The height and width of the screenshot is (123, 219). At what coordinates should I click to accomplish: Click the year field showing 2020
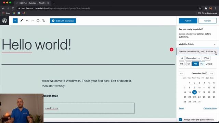click(x=206, y=58)
